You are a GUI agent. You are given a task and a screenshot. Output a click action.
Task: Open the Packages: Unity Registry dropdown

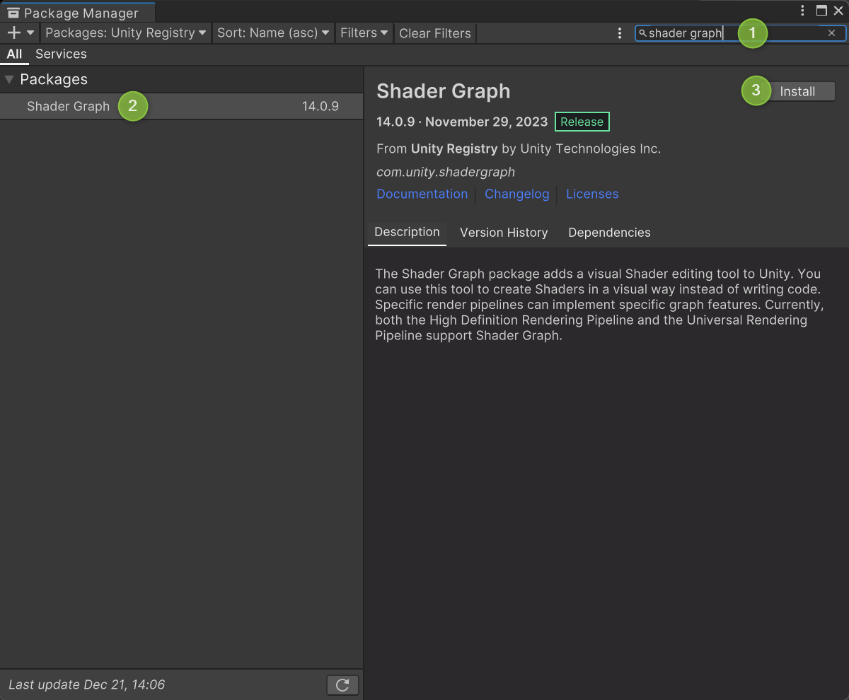[126, 33]
